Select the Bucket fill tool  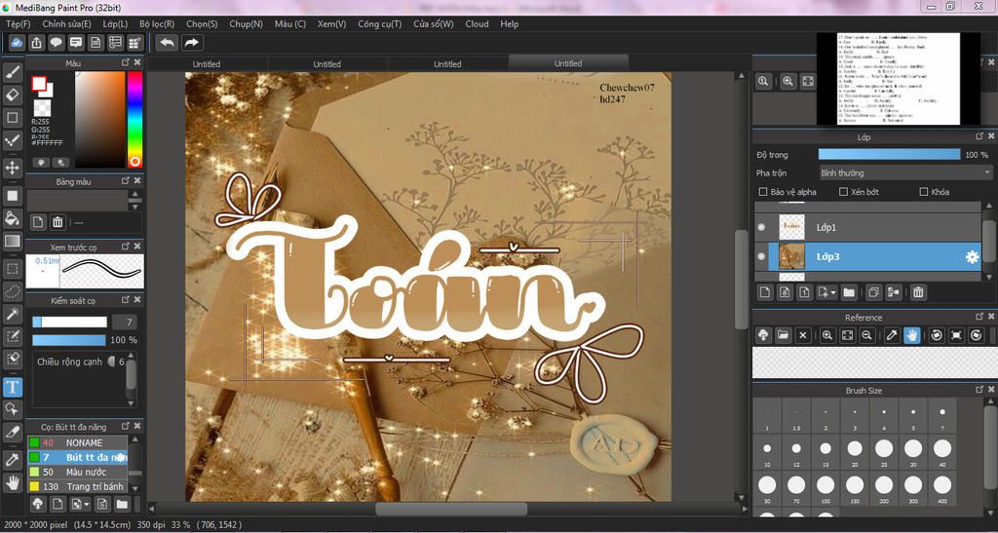(13, 218)
